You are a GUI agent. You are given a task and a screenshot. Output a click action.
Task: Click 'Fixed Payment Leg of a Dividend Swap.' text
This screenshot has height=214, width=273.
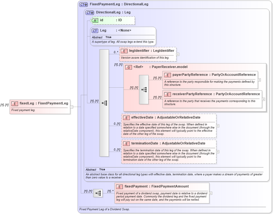pyautogui.click(x=105, y=209)
